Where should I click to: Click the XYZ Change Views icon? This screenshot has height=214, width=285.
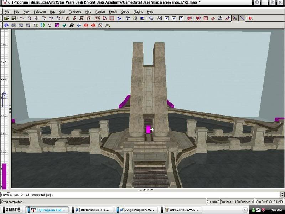click(128, 18)
